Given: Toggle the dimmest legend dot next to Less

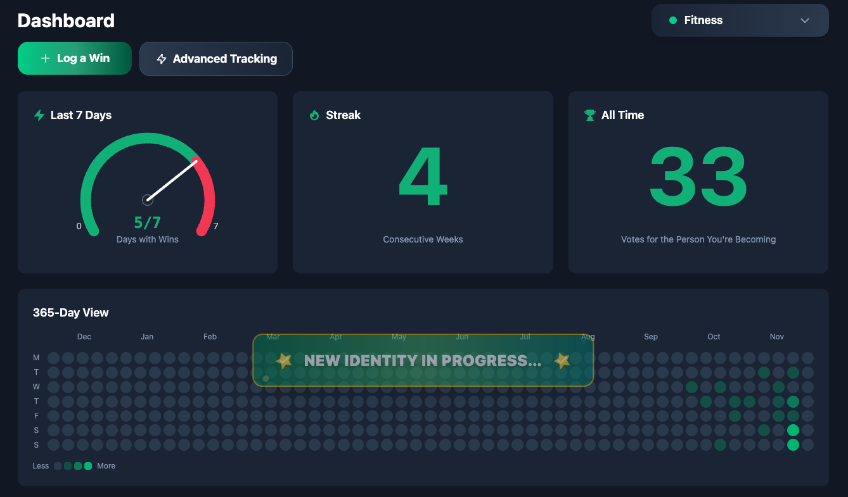Looking at the screenshot, I should coord(57,465).
